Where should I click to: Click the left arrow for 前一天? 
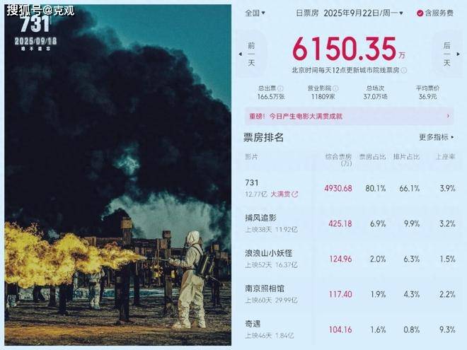click(x=241, y=54)
